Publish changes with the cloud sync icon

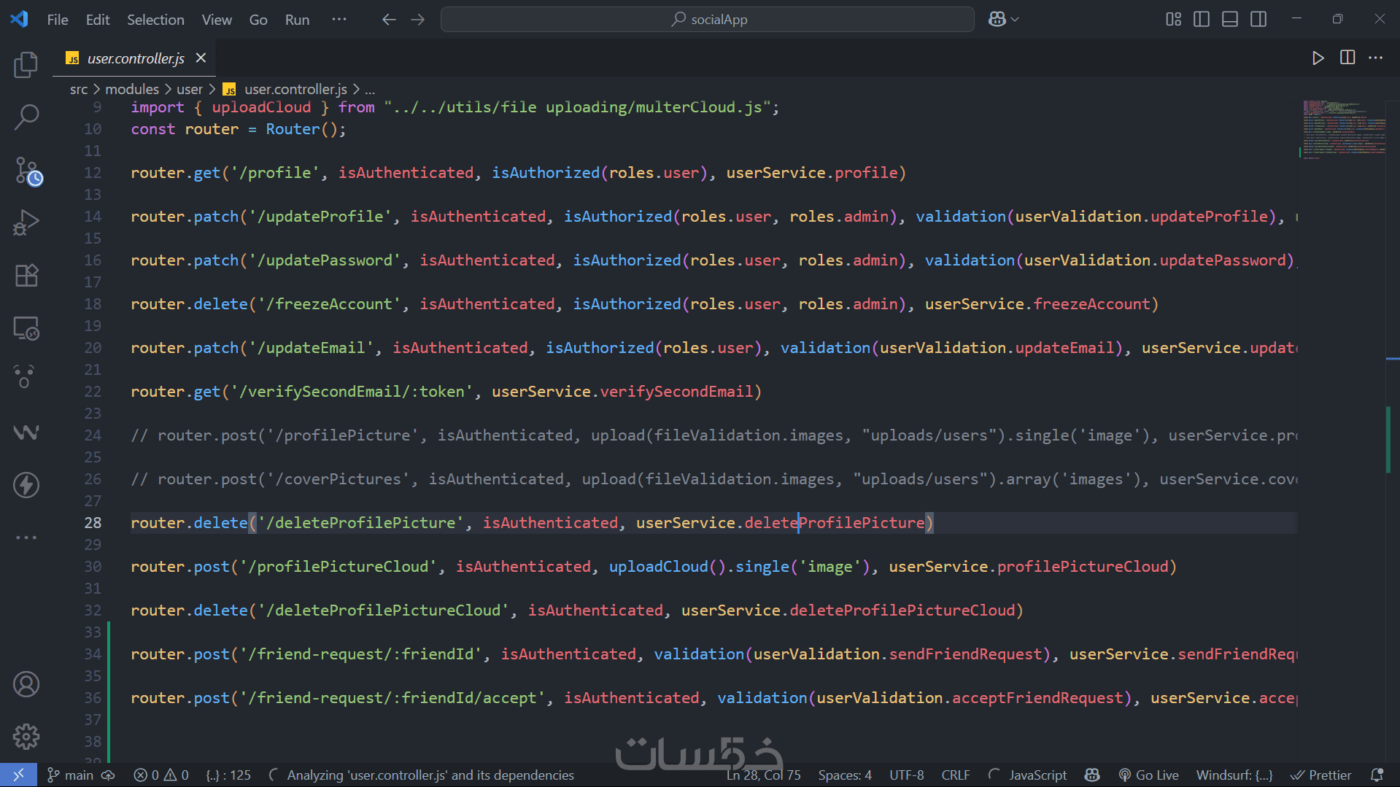coord(108,775)
